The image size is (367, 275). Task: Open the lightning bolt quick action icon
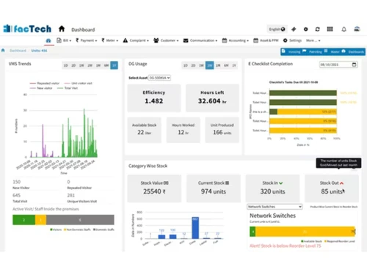pos(294,29)
